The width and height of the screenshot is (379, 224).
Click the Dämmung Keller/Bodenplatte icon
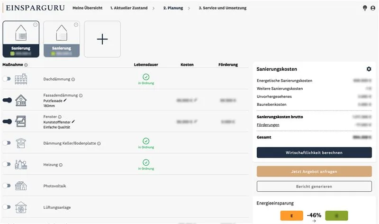tap(21, 143)
